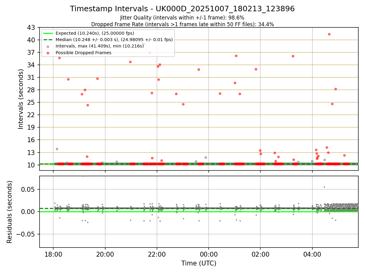
Task: Click the '34' y-axis tick label
Action: [32, 65]
